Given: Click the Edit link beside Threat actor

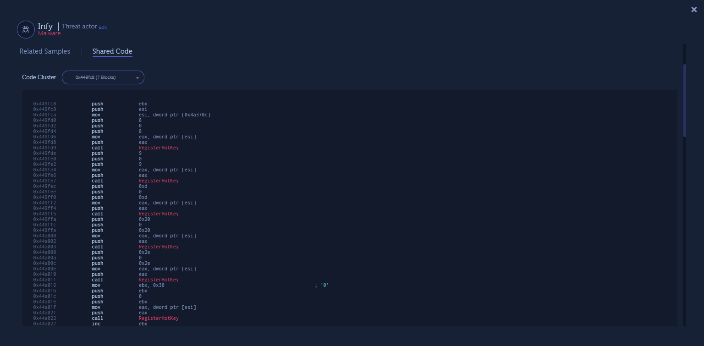Looking at the screenshot, I should coord(103,27).
